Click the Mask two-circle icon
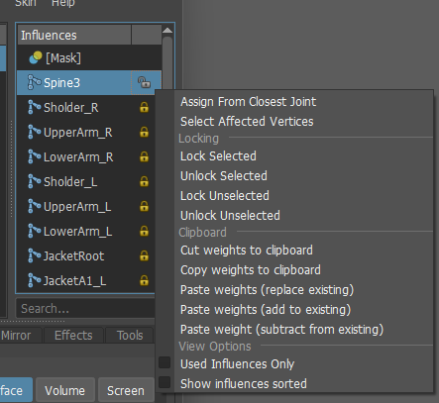 [x=36, y=57]
